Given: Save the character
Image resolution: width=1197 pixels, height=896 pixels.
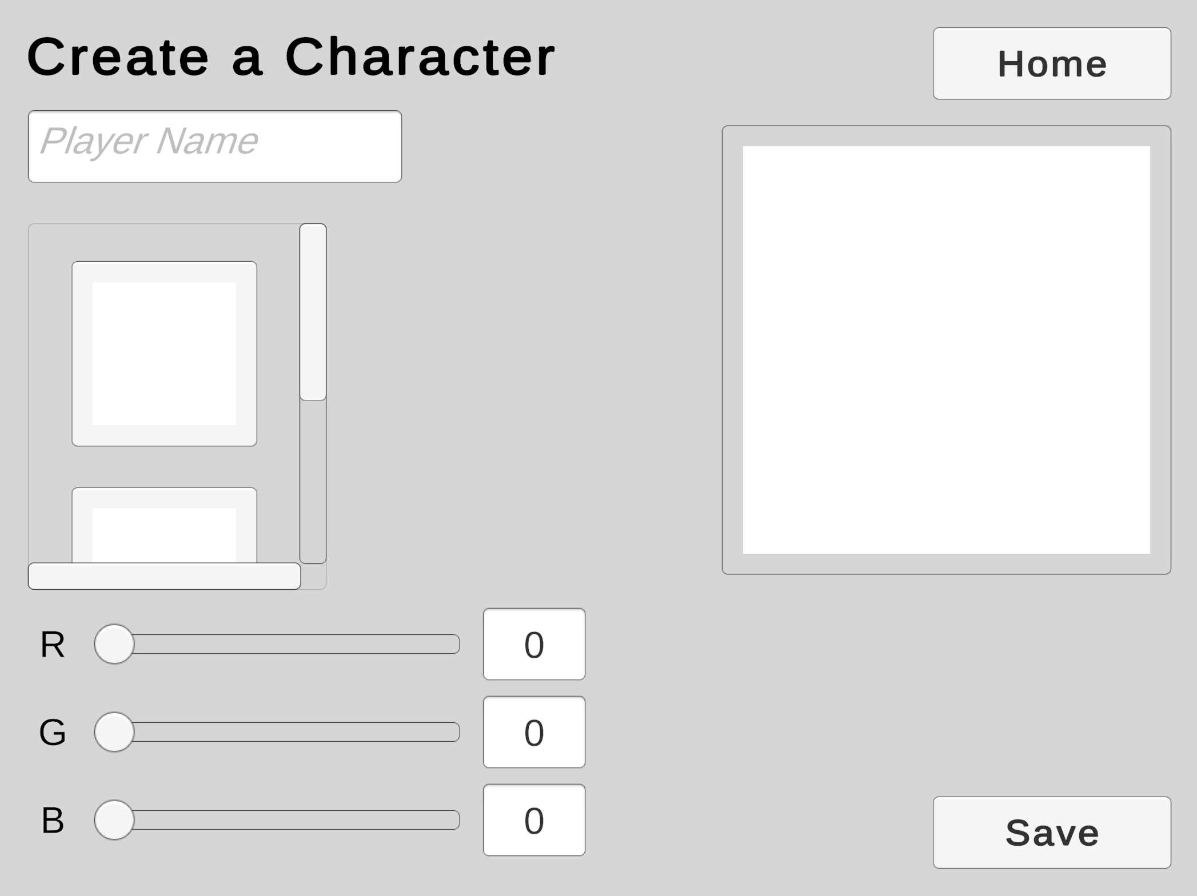Looking at the screenshot, I should [x=1051, y=832].
